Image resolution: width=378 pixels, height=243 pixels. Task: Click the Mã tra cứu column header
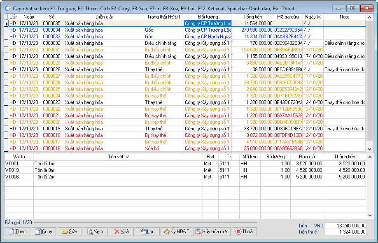[288, 17]
